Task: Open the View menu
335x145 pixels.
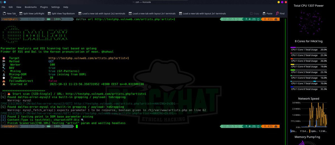Action: click(19, 7)
